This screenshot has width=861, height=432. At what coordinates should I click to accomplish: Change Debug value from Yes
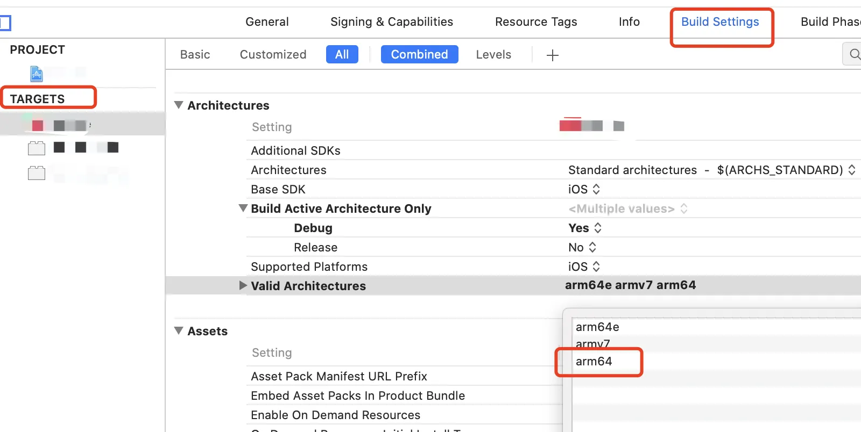pyautogui.click(x=585, y=228)
